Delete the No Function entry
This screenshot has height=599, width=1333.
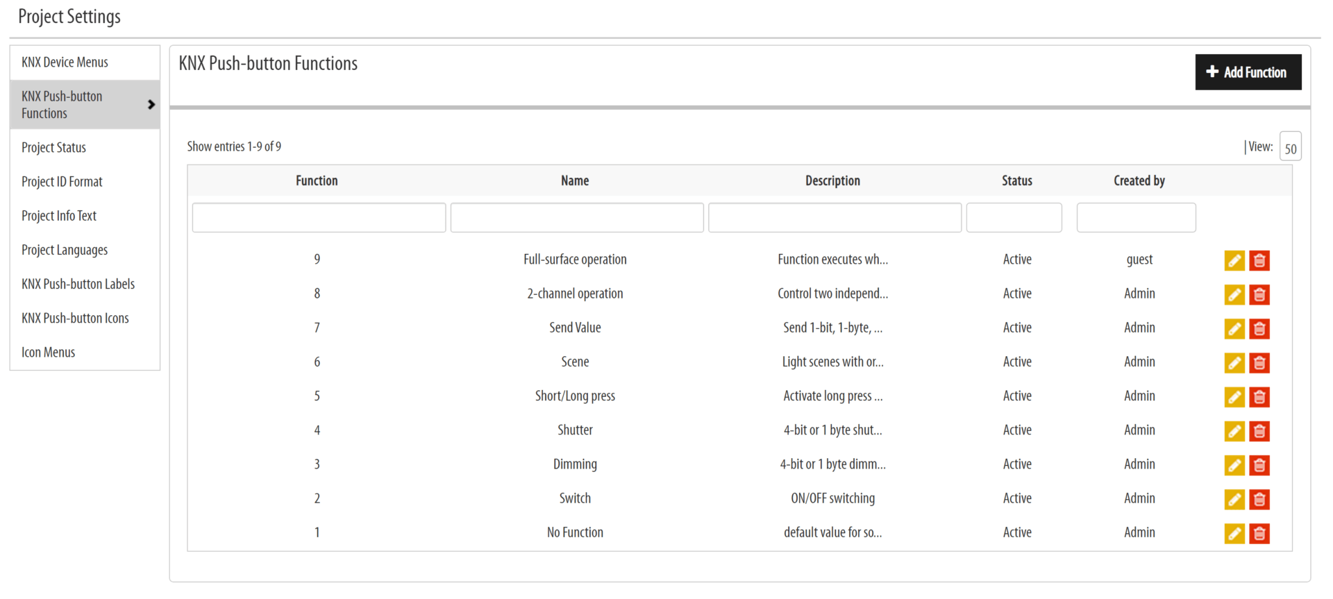pos(1259,533)
